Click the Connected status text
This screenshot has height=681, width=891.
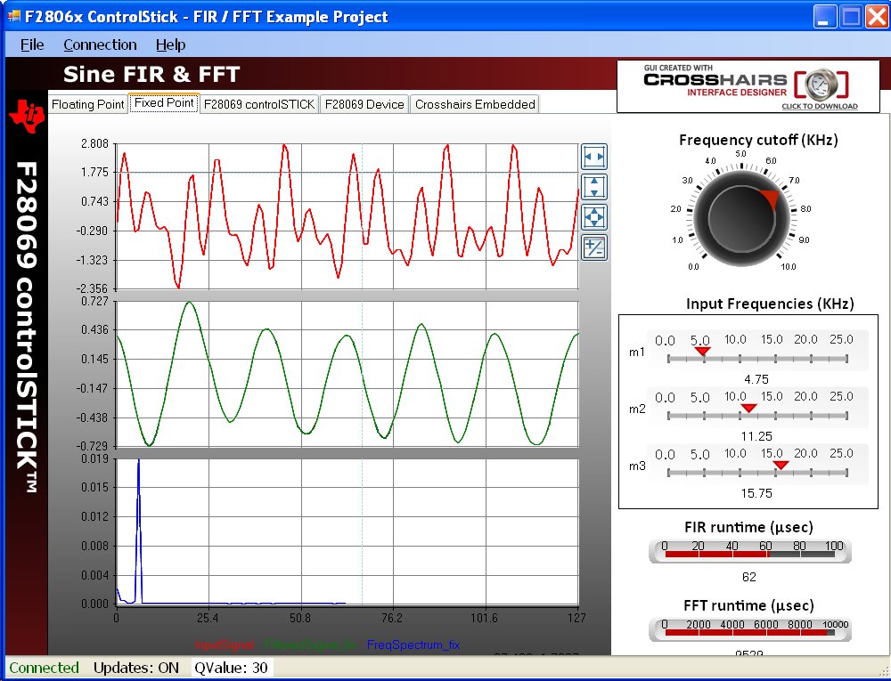(x=44, y=668)
